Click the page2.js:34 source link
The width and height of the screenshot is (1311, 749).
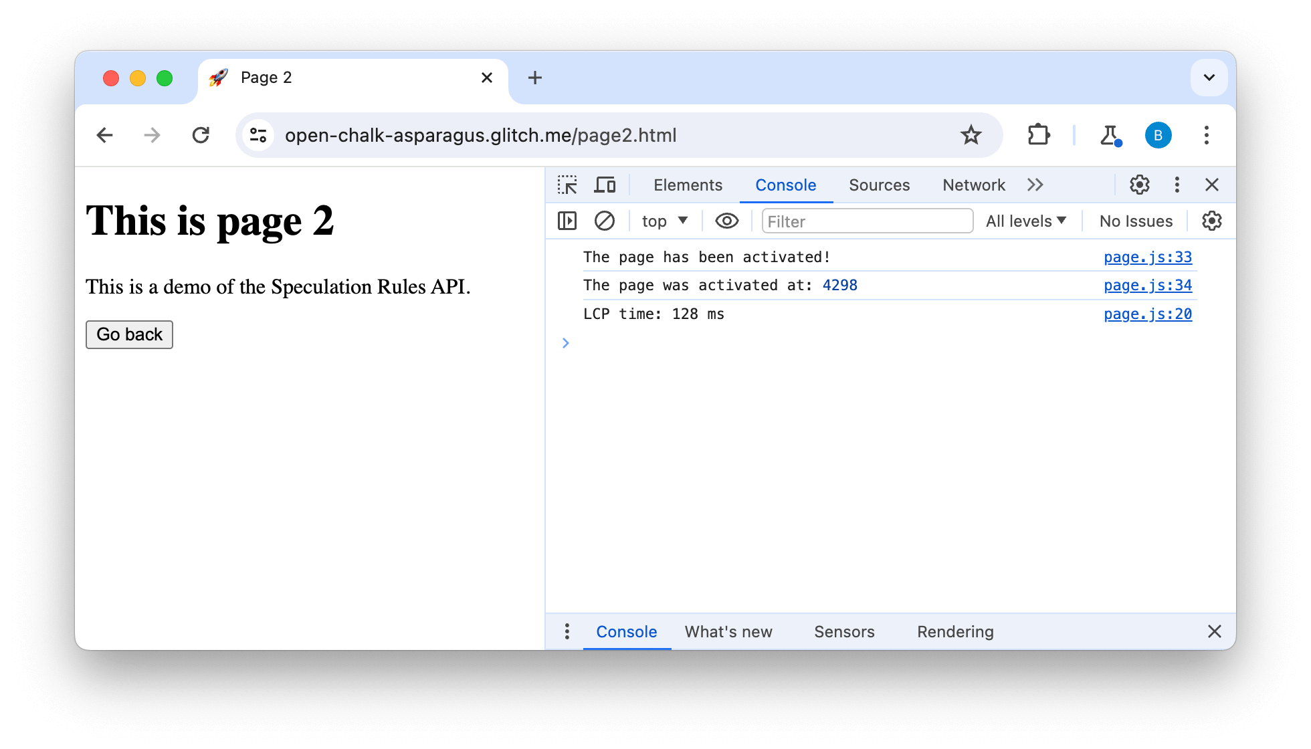click(1148, 284)
